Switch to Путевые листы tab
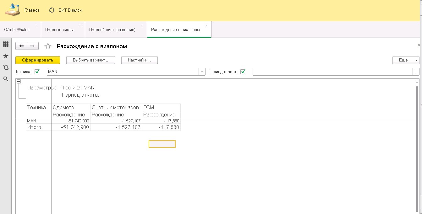 coord(59,30)
